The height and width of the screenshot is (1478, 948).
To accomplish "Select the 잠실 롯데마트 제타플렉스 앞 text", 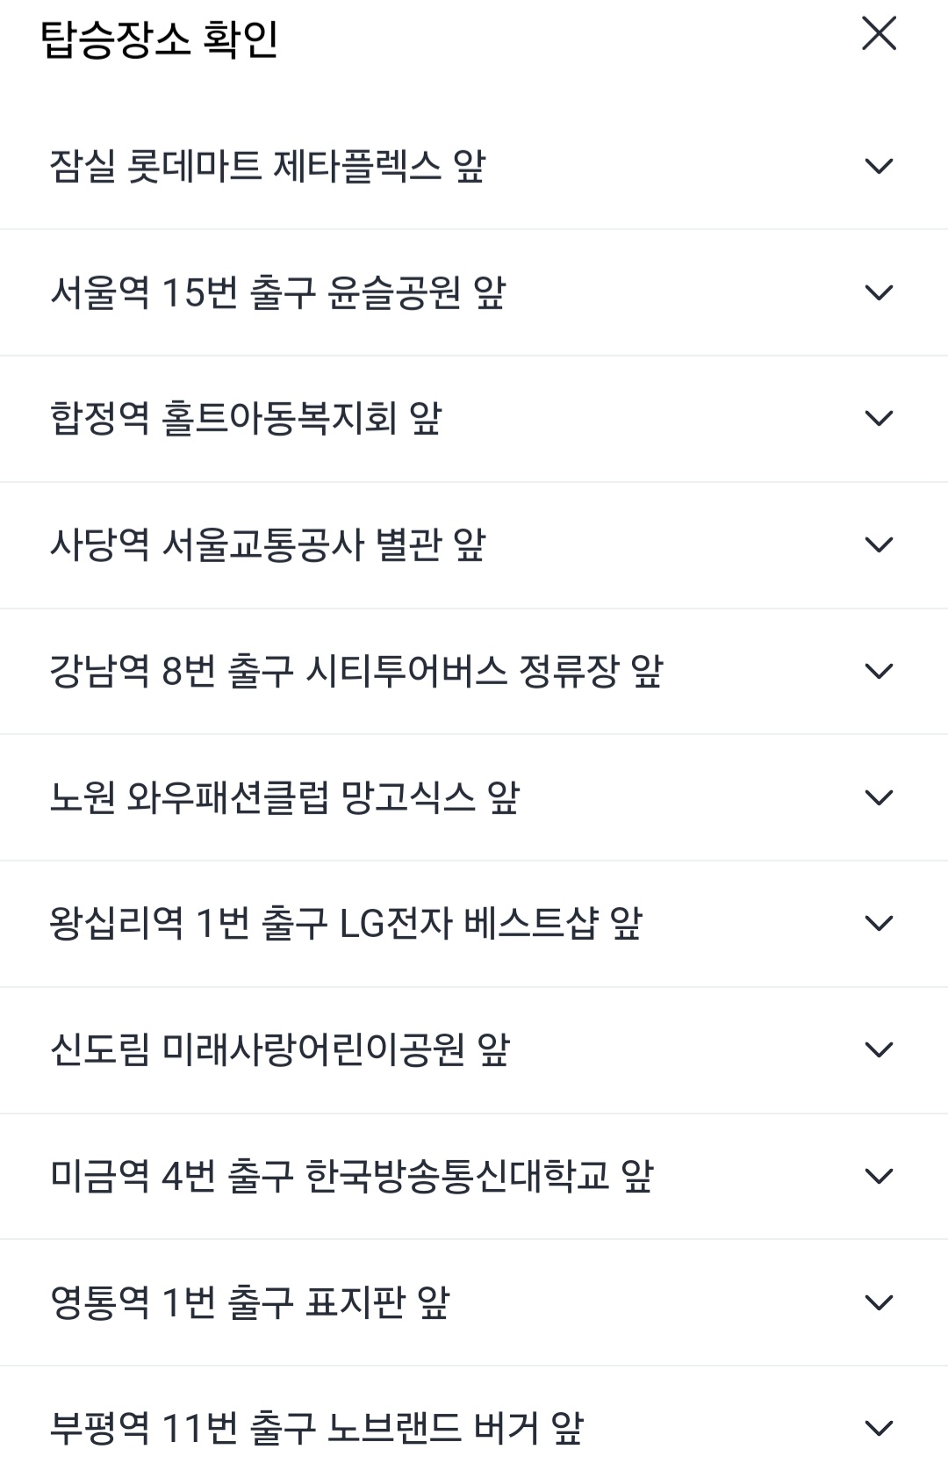I will (268, 166).
